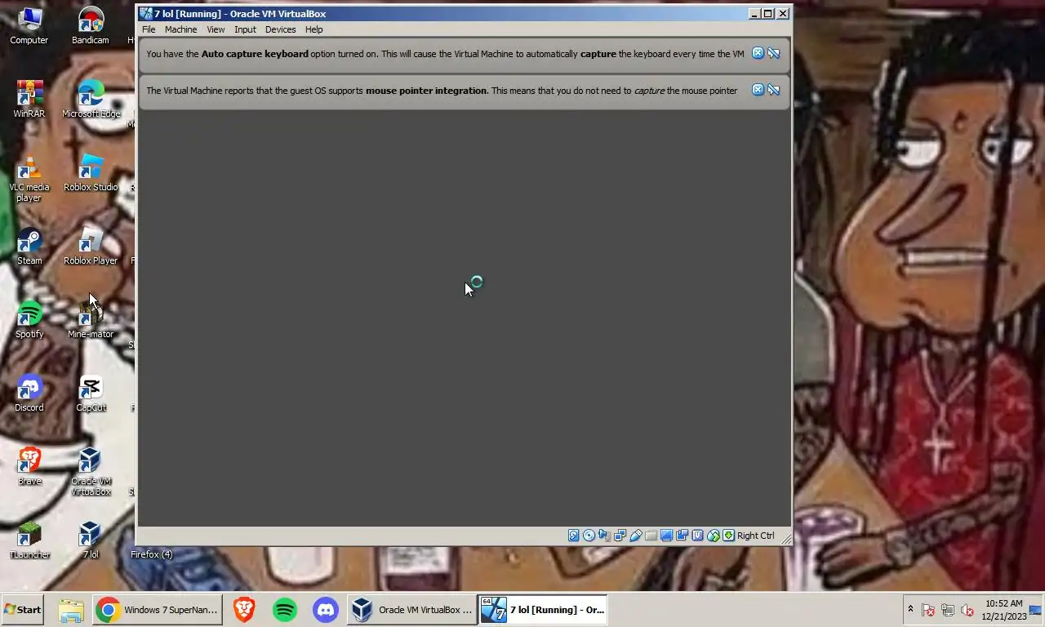Select the Bandicam desktop shortcut

(x=91, y=26)
